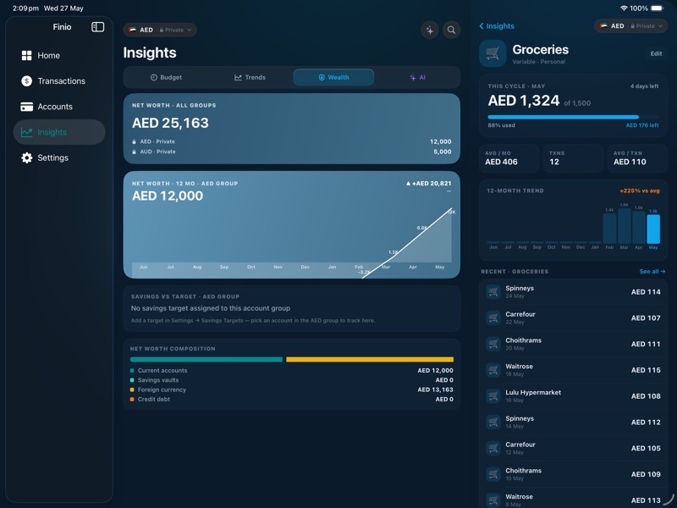Viewport: 677px width, 508px height.
Task: Click the Groceries cart category icon
Action: [493, 53]
